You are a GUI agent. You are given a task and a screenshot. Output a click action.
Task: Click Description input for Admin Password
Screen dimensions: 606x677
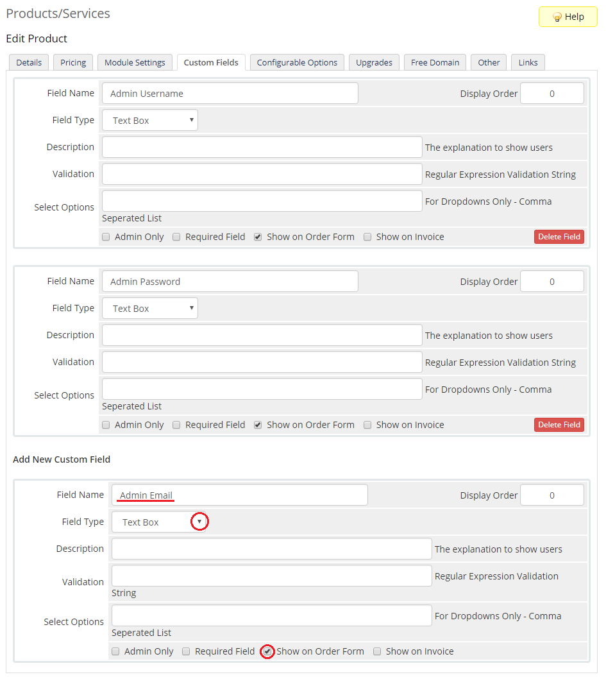coord(262,335)
